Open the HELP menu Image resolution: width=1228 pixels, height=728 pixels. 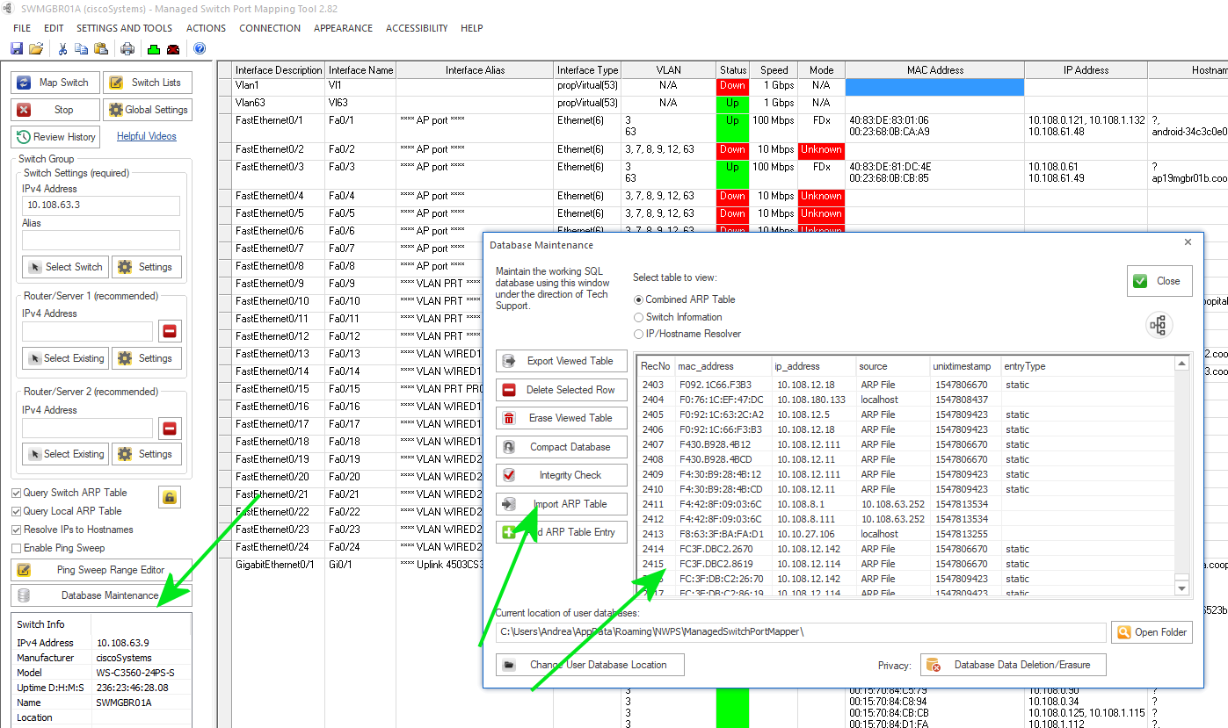click(472, 28)
